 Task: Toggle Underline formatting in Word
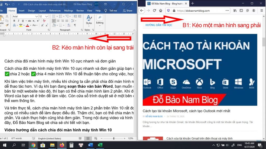point(23,21)
